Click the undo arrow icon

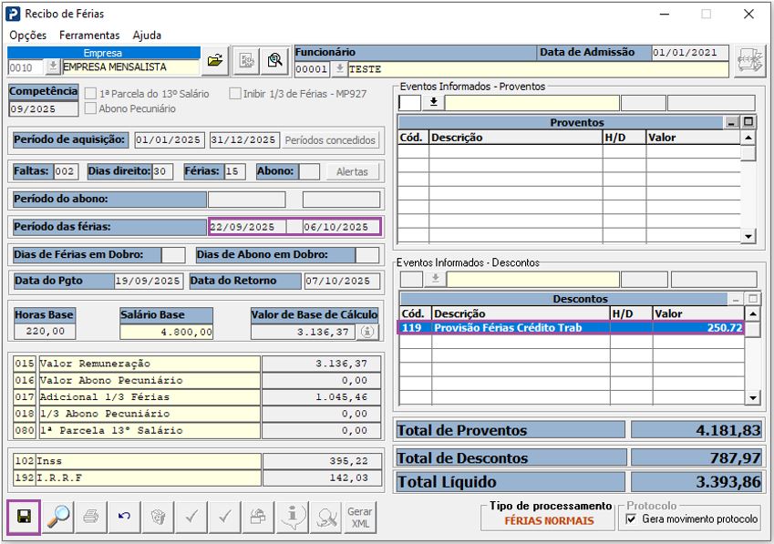coord(124,517)
